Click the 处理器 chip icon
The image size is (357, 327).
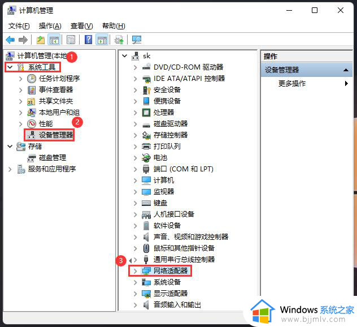pos(146,113)
